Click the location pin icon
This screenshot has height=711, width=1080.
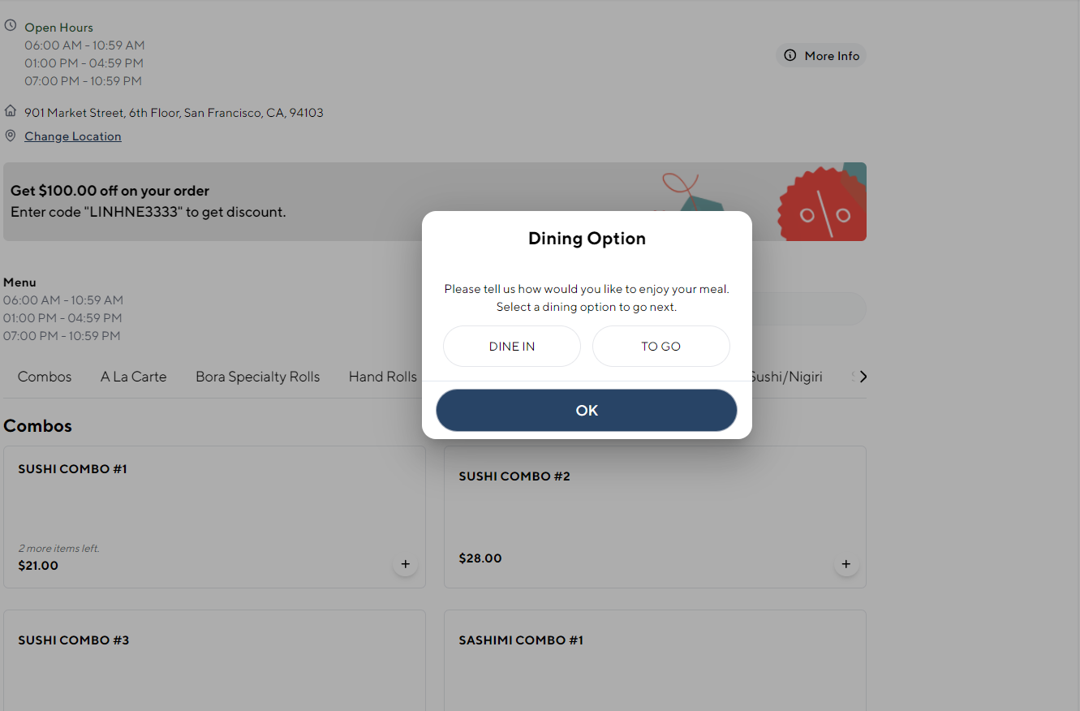tap(11, 136)
